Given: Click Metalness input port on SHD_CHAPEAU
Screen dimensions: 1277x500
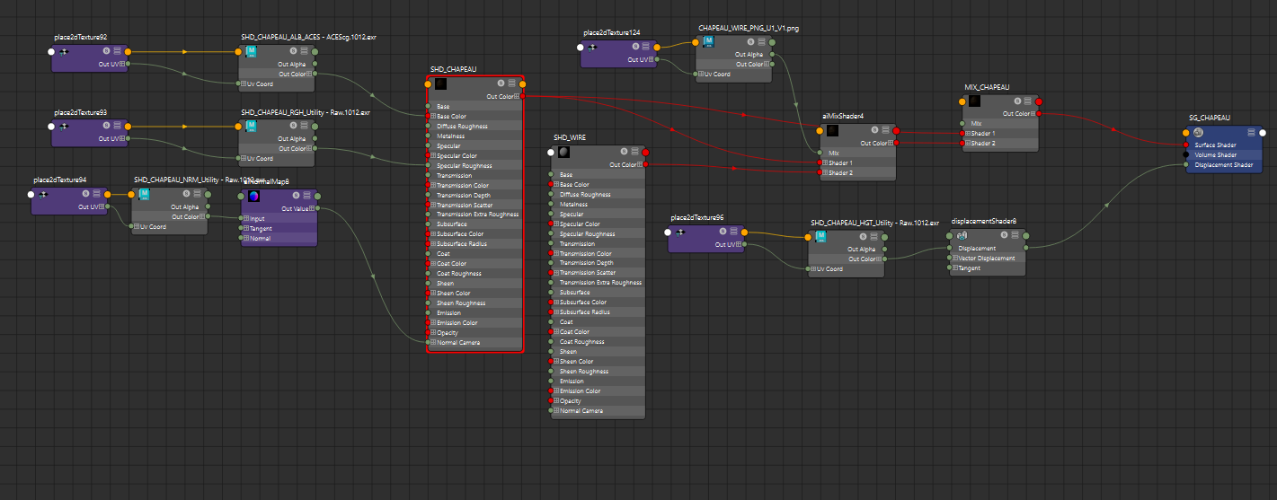Looking at the screenshot, I should [x=427, y=136].
